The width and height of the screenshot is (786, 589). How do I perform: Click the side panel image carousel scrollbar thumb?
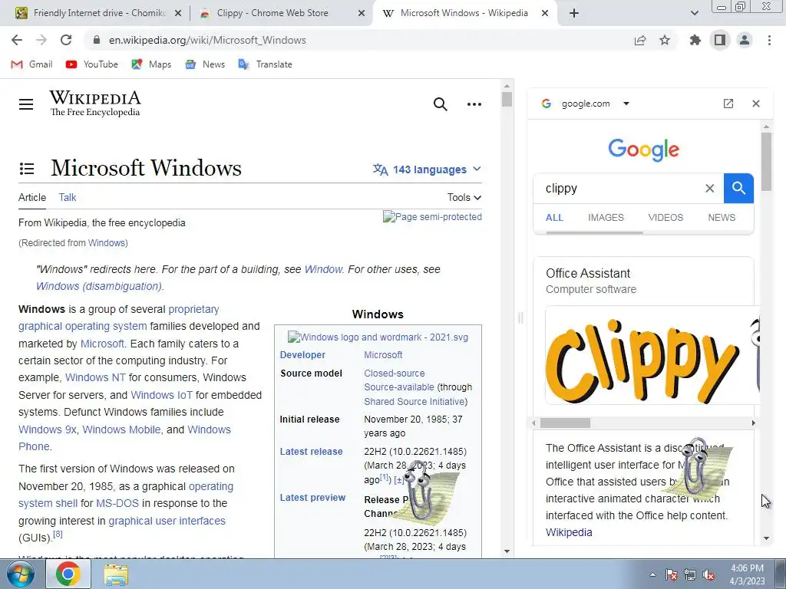click(564, 423)
